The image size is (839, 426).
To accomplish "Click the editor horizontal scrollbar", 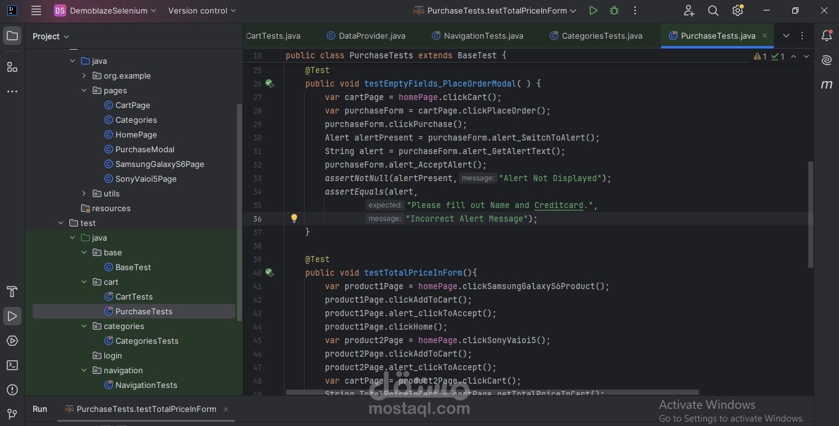I will tap(492, 392).
